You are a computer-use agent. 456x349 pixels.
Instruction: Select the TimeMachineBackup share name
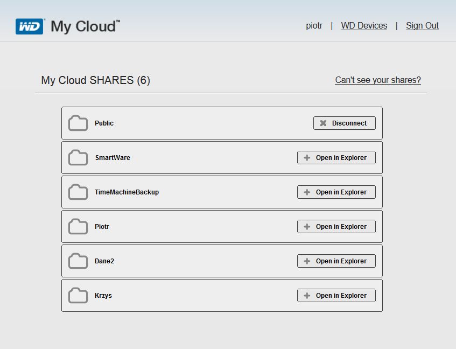click(x=127, y=192)
